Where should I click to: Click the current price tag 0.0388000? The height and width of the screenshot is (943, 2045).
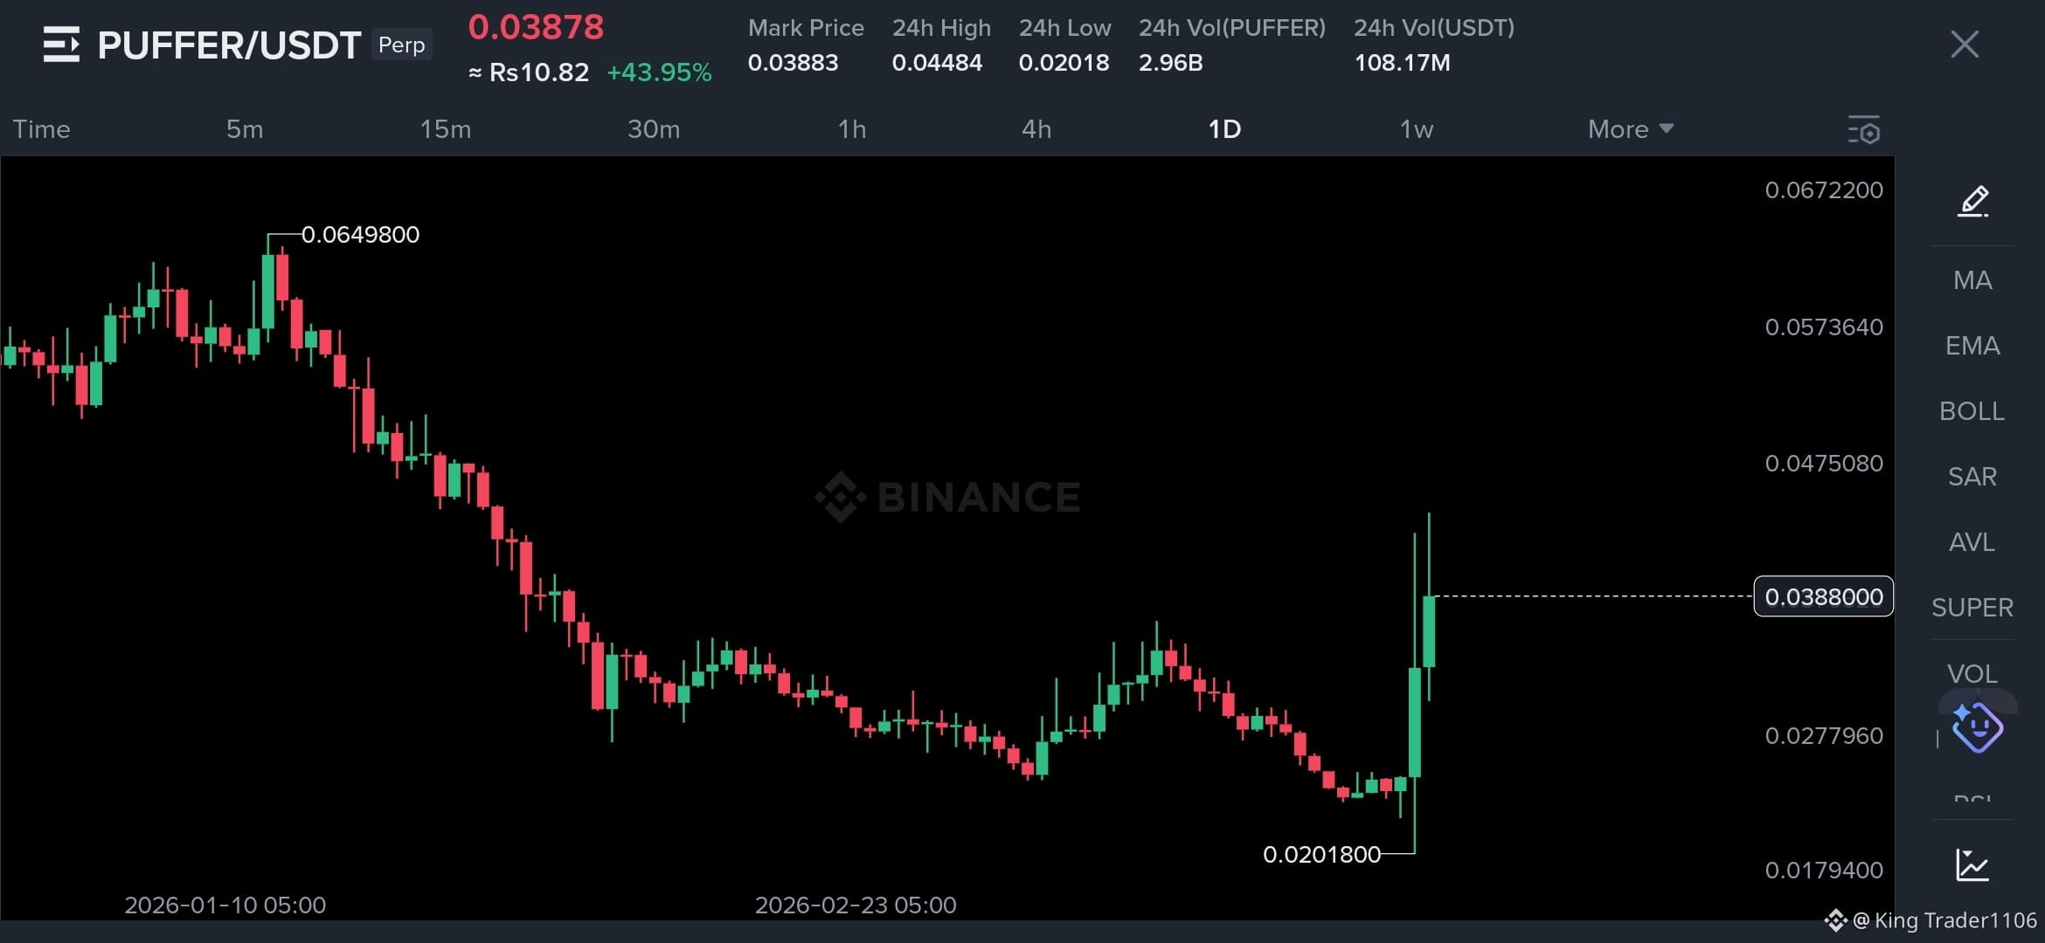click(1824, 596)
